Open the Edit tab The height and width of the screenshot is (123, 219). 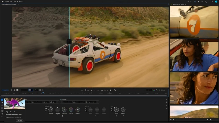pos(11,1)
